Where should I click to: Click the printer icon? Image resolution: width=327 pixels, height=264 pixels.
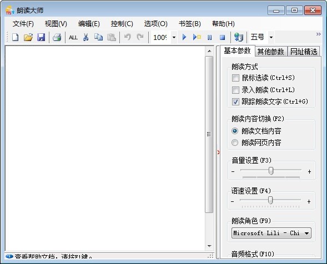point(57,37)
